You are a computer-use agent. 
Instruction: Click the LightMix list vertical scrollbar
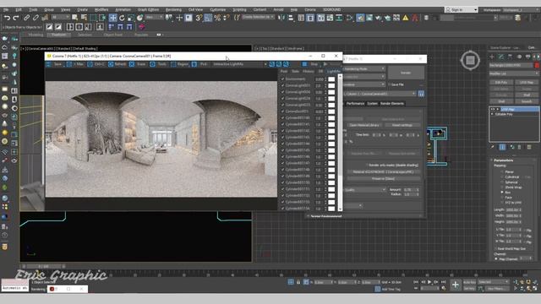(x=340, y=143)
